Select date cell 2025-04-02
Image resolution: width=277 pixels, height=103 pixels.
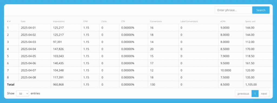click(x=28, y=35)
